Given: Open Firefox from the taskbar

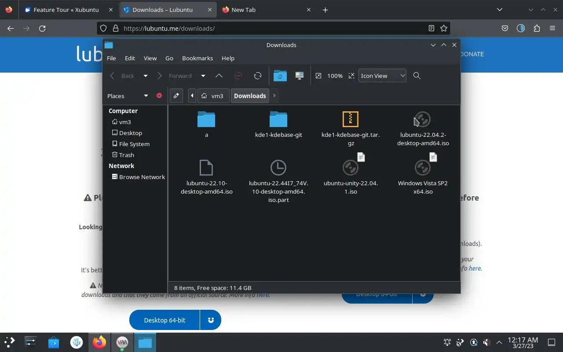Looking at the screenshot, I should [x=99, y=342].
